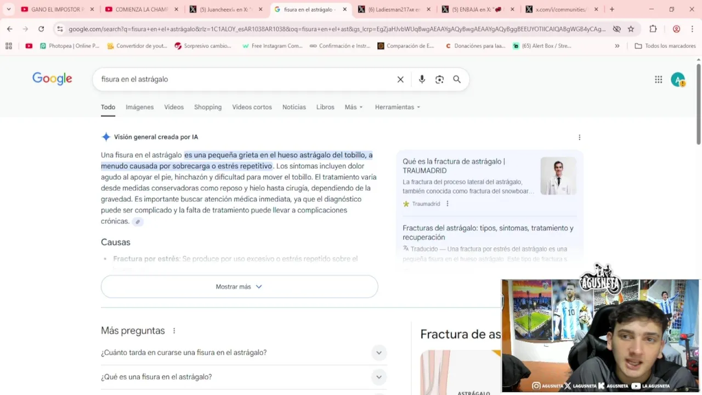Switch to the Shopping tab

(208, 107)
